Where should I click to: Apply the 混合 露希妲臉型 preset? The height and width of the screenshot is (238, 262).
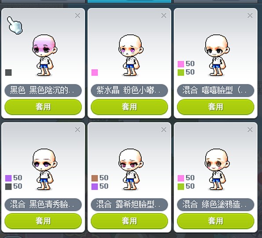click(129, 221)
